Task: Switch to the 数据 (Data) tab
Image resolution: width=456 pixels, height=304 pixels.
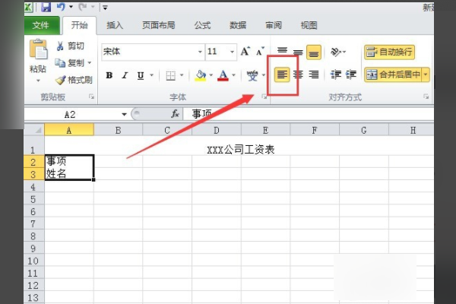Action: point(238,25)
